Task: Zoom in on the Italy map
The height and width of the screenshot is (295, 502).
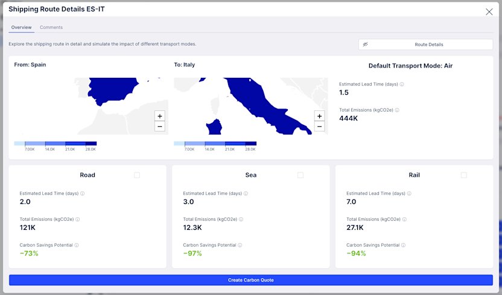Action: (x=319, y=116)
